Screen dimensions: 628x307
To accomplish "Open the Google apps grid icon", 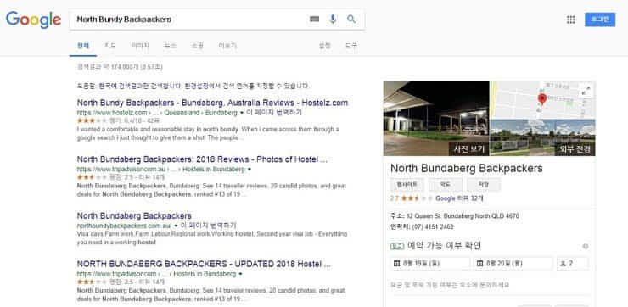I will pyautogui.click(x=571, y=20).
